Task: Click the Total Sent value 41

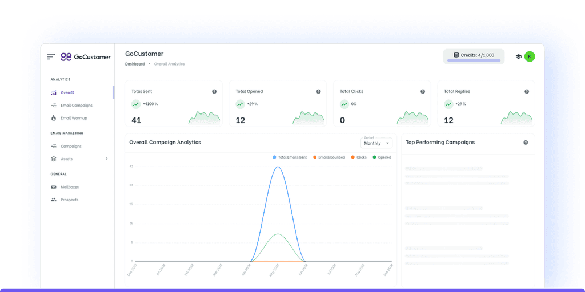Action: pyautogui.click(x=136, y=120)
